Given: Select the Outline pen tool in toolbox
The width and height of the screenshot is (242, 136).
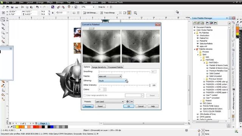Looking at the screenshot, I should click(3, 90).
